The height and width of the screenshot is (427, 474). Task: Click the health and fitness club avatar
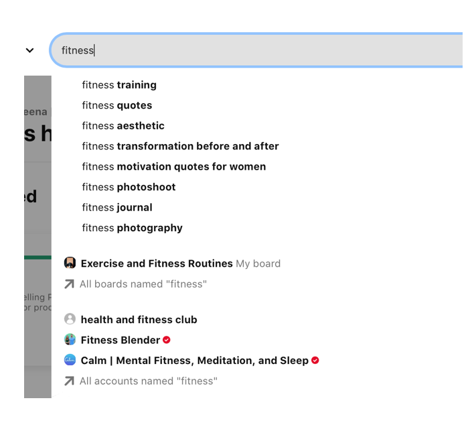coord(70,319)
